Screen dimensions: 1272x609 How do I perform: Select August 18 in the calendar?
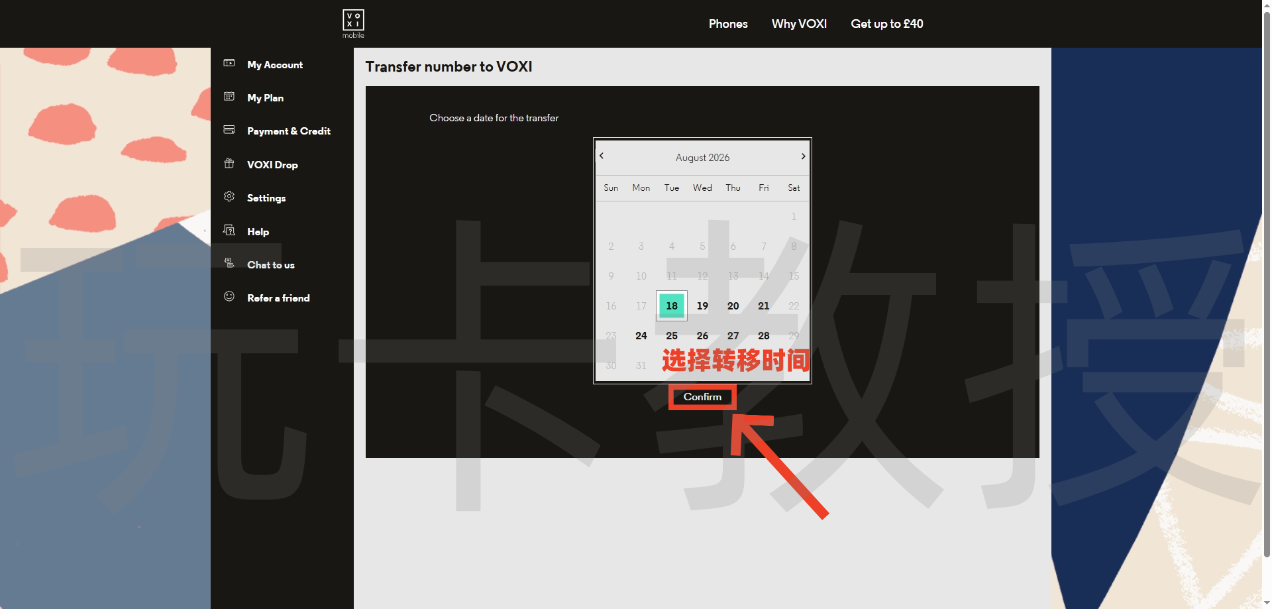(672, 305)
